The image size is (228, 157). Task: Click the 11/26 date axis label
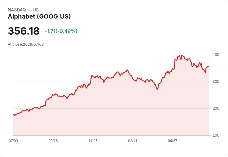pyautogui.click(x=93, y=141)
